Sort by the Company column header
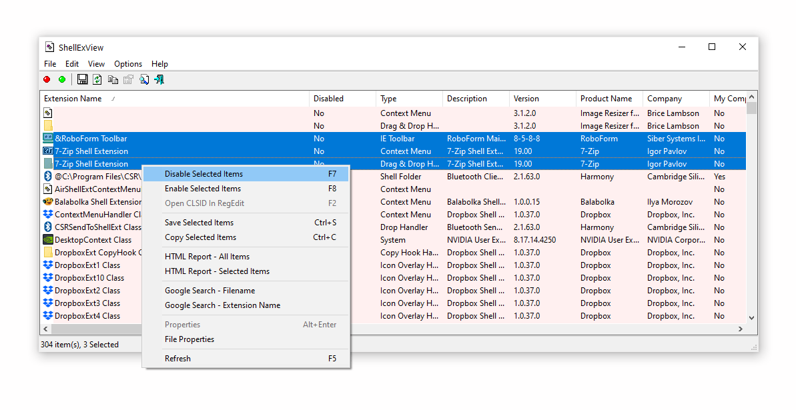Image resolution: width=796 pixels, height=410 pixels. (676, 99)
